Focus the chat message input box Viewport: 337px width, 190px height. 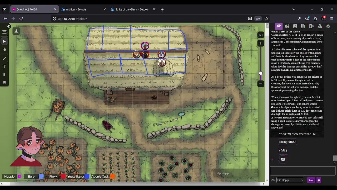[303, 171]
